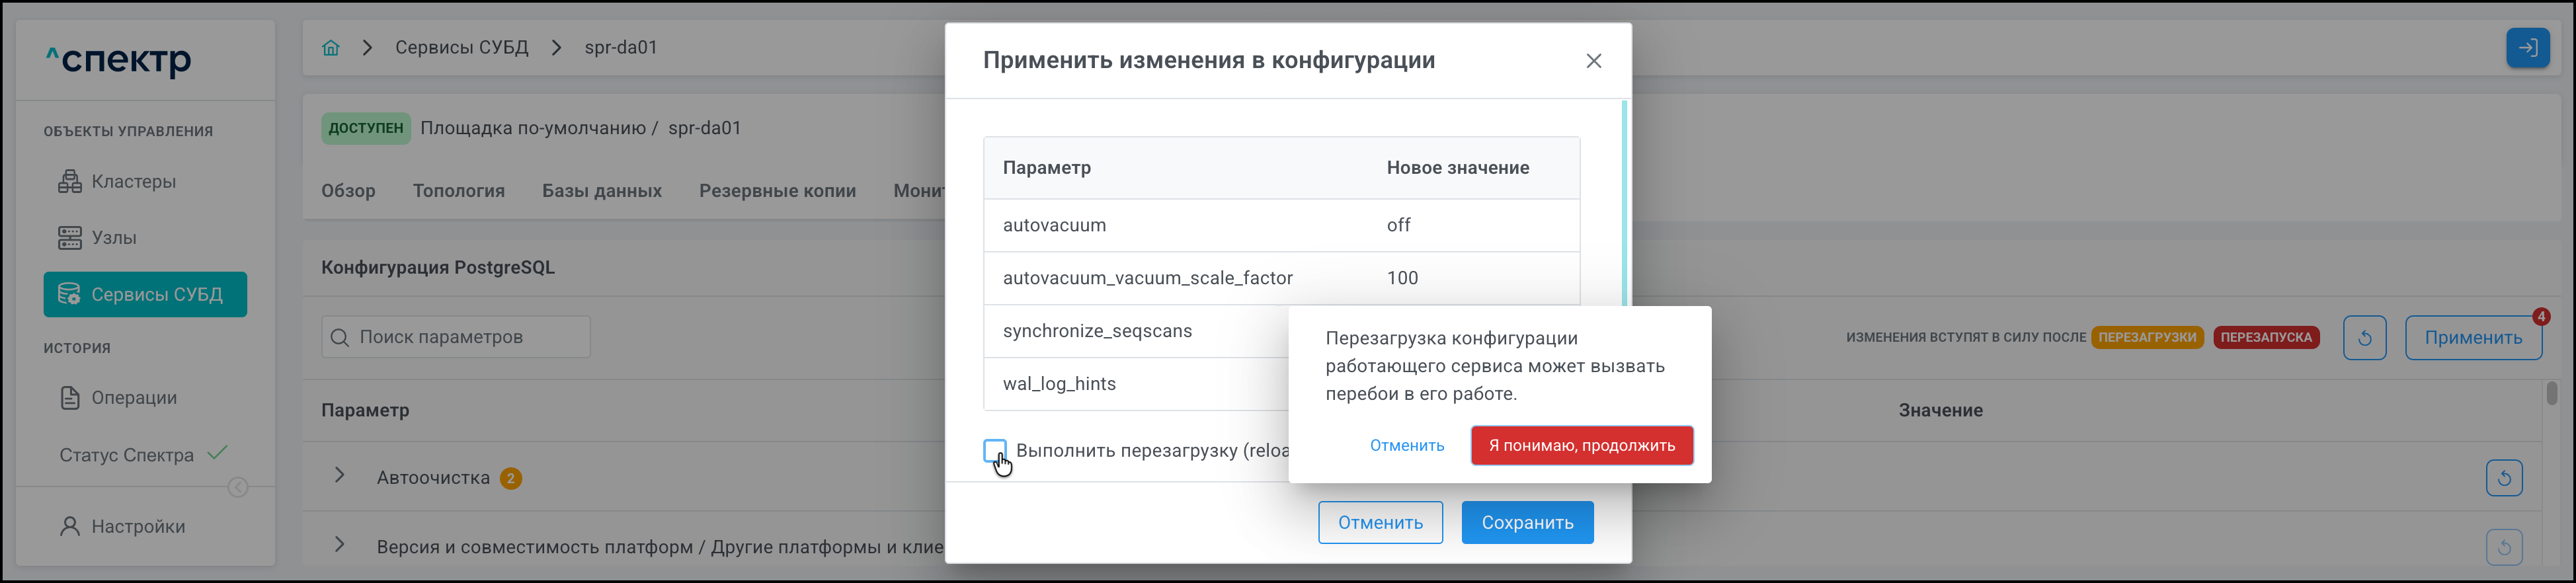This screenshot has height=583, width=2576.
Task: Close the Применить изменения dialog
Action: (x=1593, y=61)
